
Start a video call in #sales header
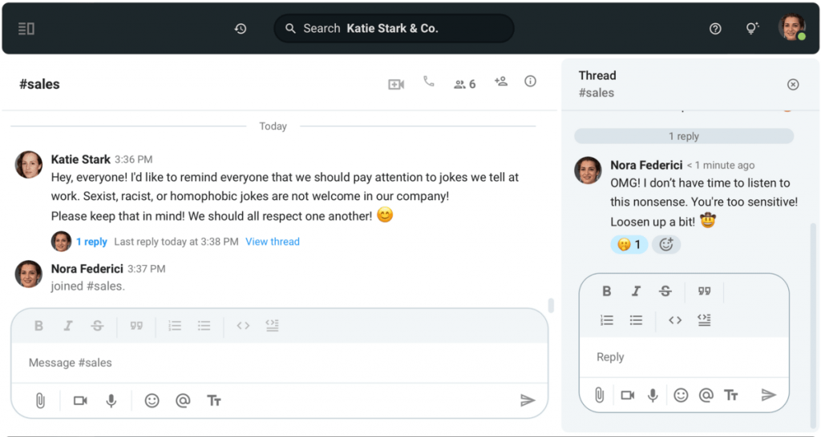pyautogui.click(x=396, y=84)
